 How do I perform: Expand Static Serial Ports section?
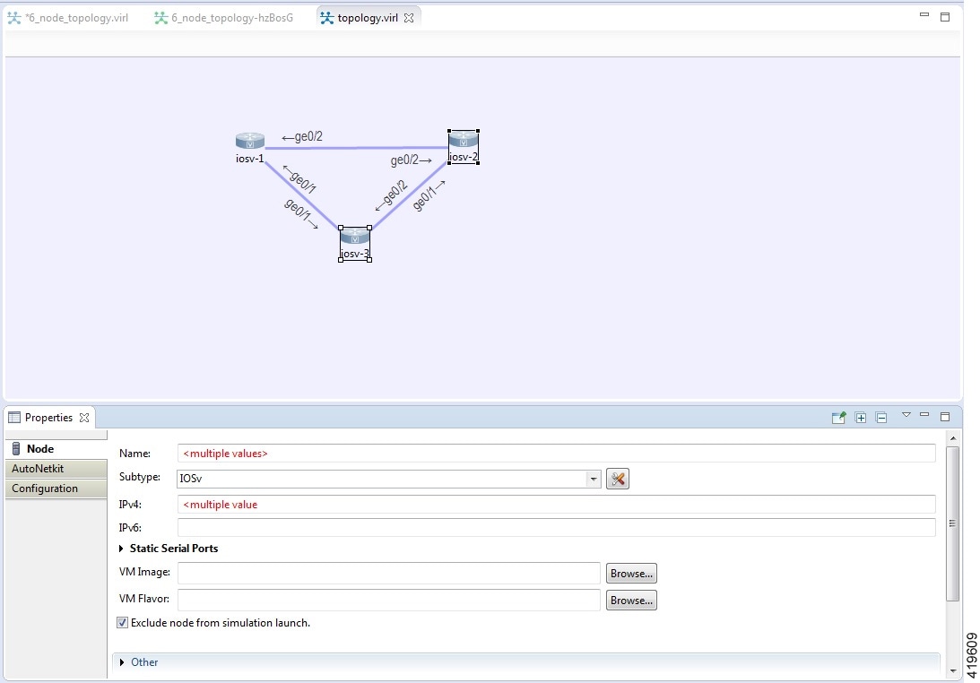(x=121, y=549)
